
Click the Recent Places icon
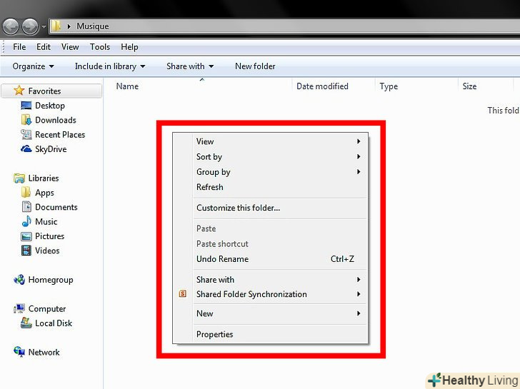[x=26, y=134]
